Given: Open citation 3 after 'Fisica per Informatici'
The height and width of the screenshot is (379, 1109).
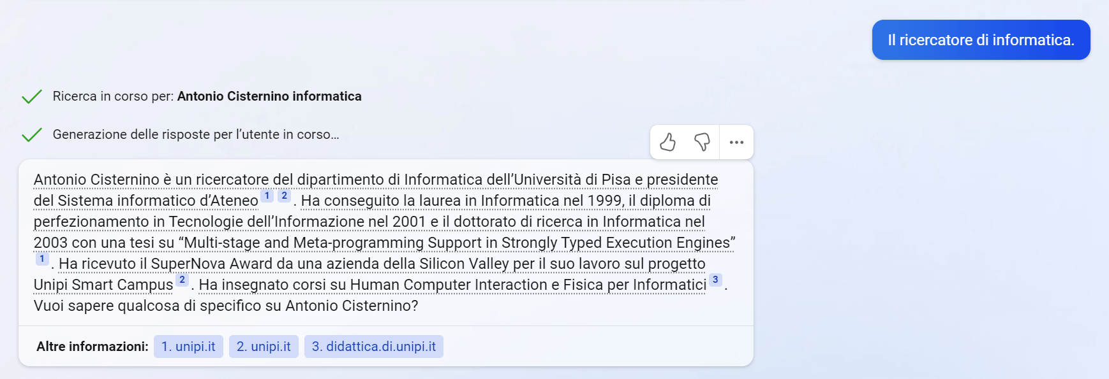Looking at the screenshot, I should click(x=715, y=280).
